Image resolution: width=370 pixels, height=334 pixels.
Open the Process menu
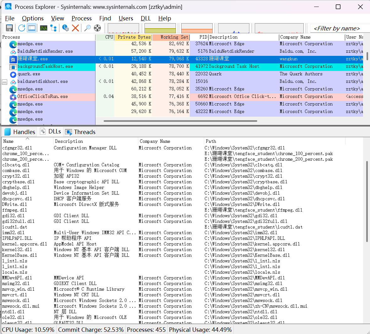click(82, 19)
